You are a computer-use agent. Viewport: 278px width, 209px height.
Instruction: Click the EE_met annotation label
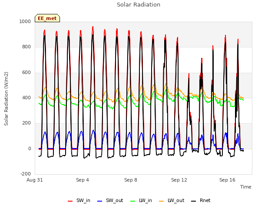47,18
